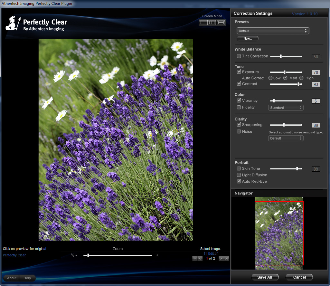
Task: Click the Save All button
Action: (x=265, y=277)
